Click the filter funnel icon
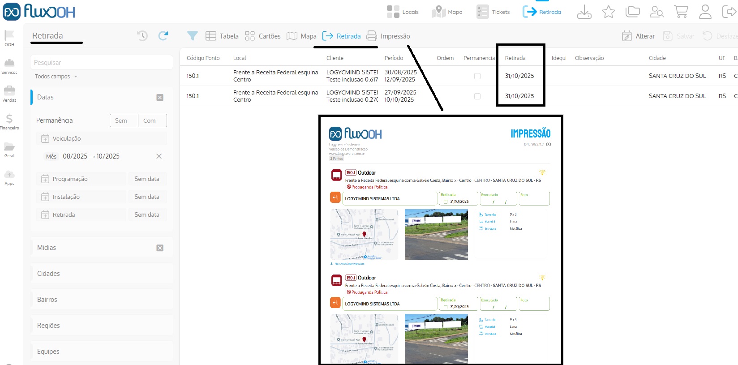738x365 pixels. coord(193,36)
